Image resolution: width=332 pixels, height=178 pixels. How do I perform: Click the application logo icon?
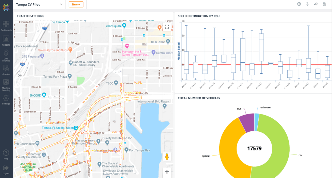[x=6, y=8]
